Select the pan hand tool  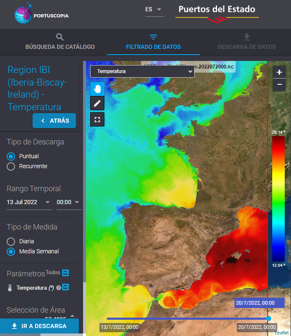[97, 89]
